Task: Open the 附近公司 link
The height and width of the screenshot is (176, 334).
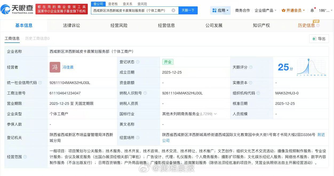Action: tap(321, 135)
